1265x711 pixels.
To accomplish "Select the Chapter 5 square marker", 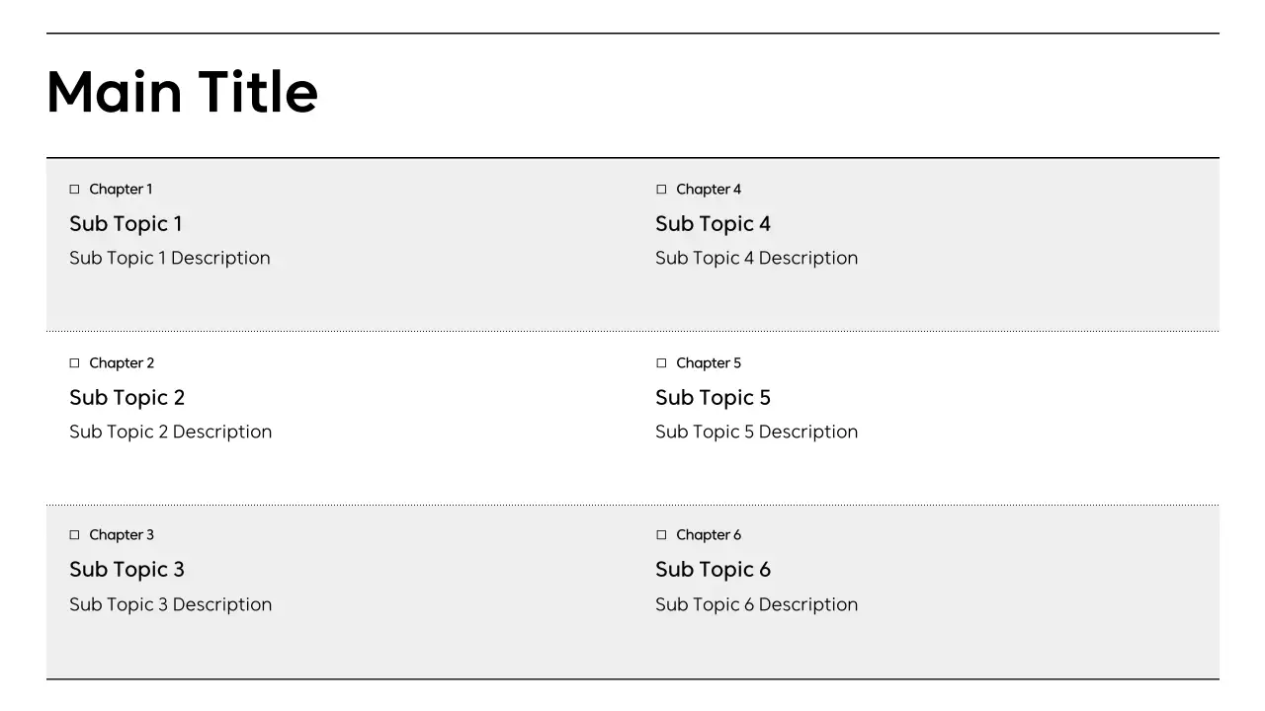I will tap(661, 363).
